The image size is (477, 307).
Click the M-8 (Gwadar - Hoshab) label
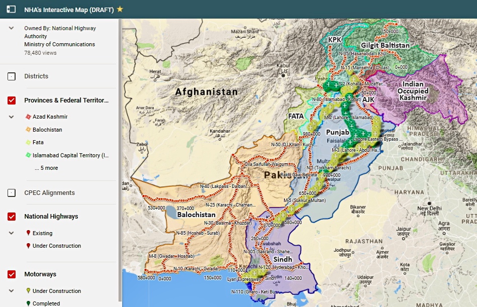tap(171, 256)
